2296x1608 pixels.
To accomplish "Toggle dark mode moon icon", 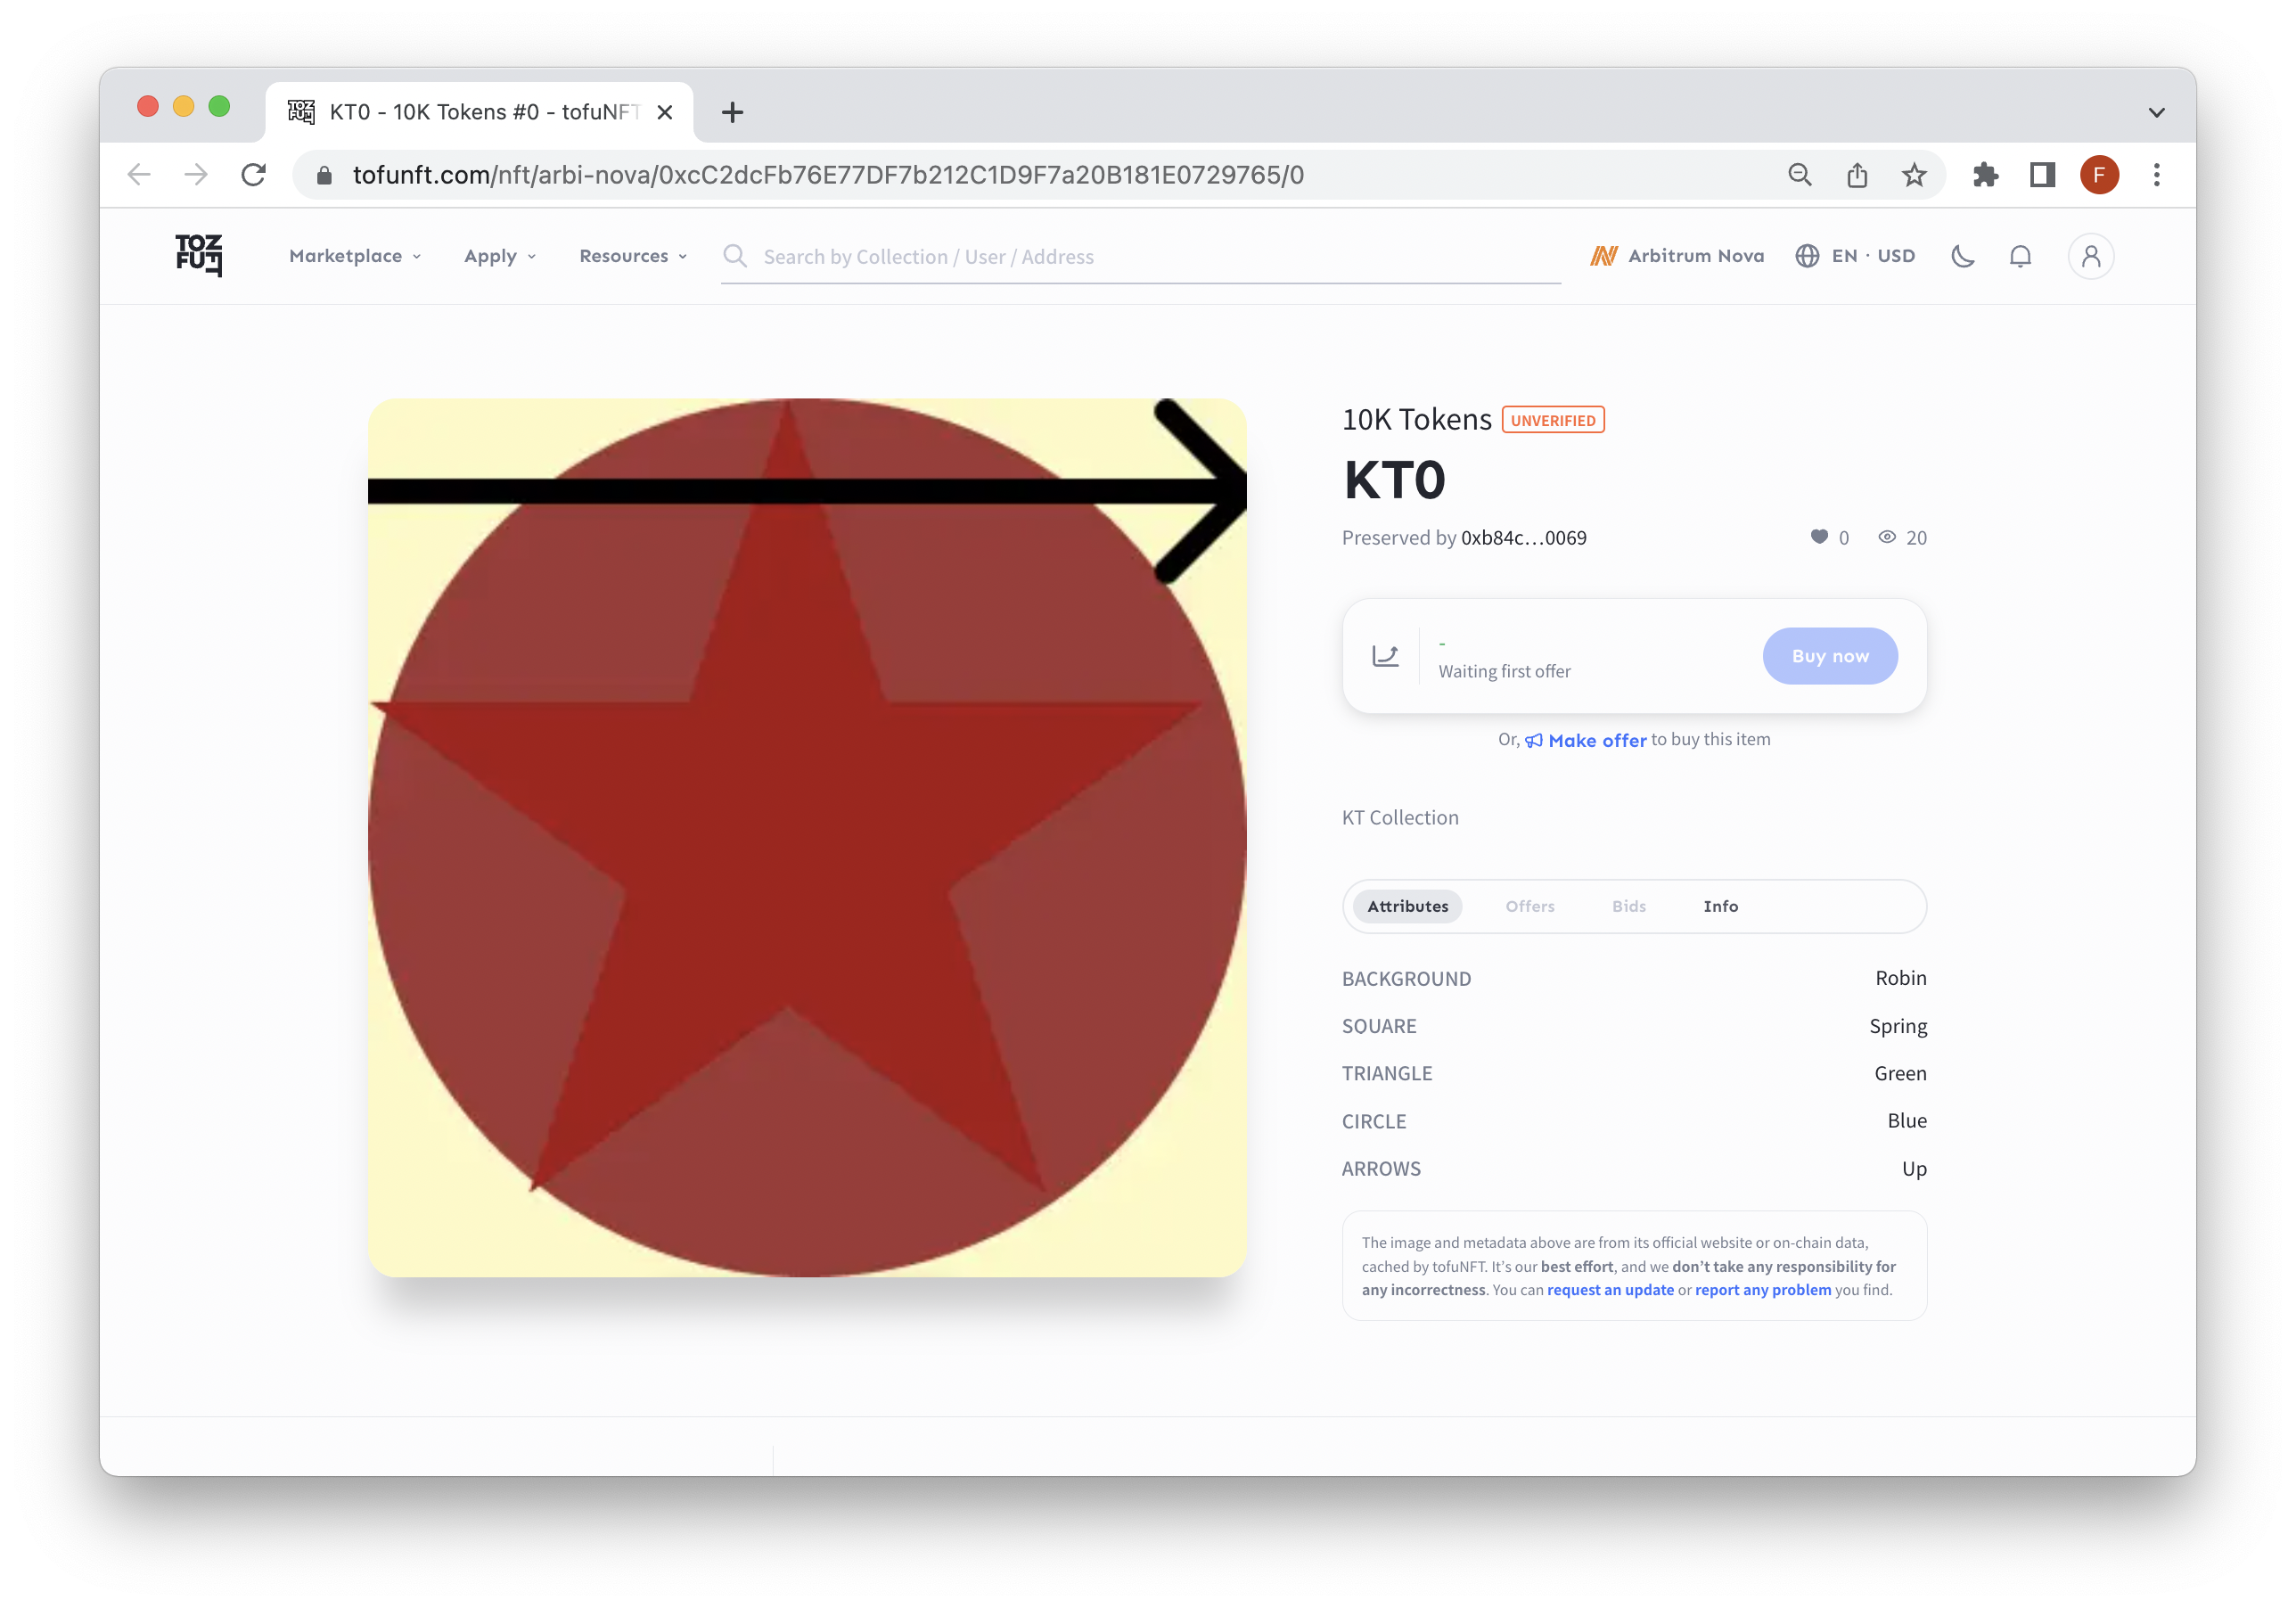I will 1963,256.
